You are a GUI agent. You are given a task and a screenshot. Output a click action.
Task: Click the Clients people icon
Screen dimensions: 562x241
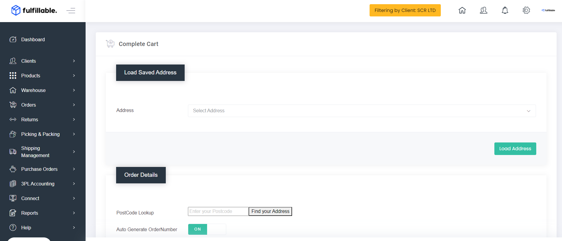coord(13,61)
